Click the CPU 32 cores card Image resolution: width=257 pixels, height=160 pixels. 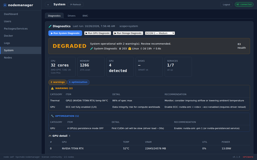pos(62,67)
